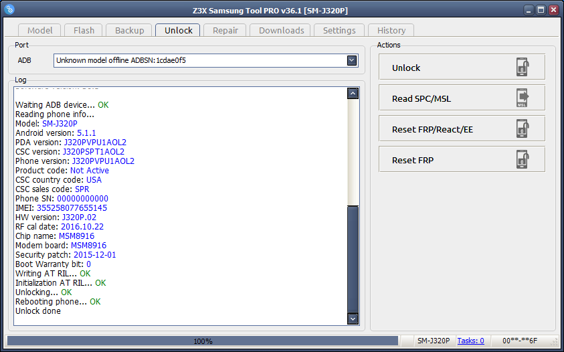
Task: Go to the Repair tab
Action: tap(225, 30)
